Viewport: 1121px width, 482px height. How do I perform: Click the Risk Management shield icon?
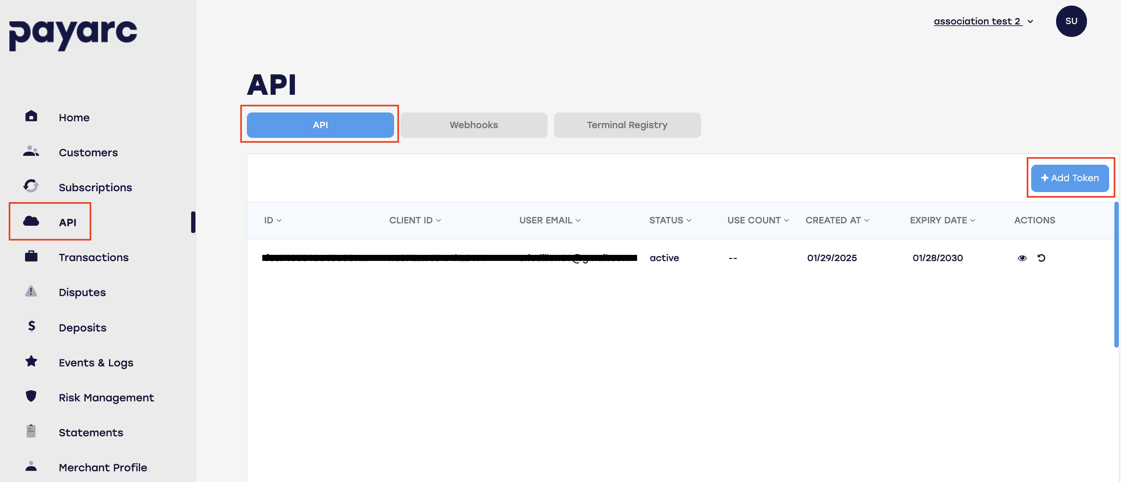click(31, 397)
